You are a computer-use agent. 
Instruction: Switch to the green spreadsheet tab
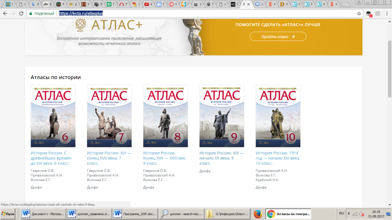click(x=109, y=4)
